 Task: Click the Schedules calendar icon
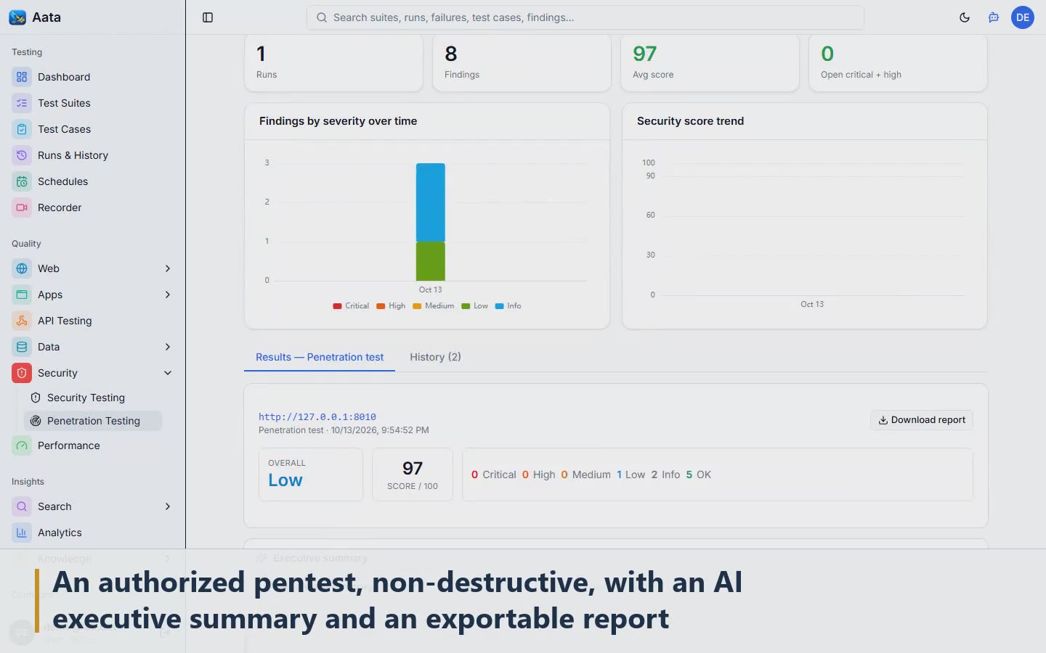click(22, 181)
